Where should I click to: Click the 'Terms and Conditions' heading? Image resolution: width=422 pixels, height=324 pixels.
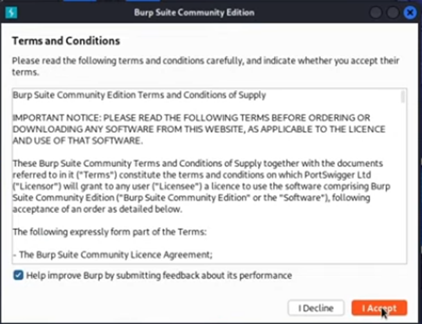[x=66, y=41]
